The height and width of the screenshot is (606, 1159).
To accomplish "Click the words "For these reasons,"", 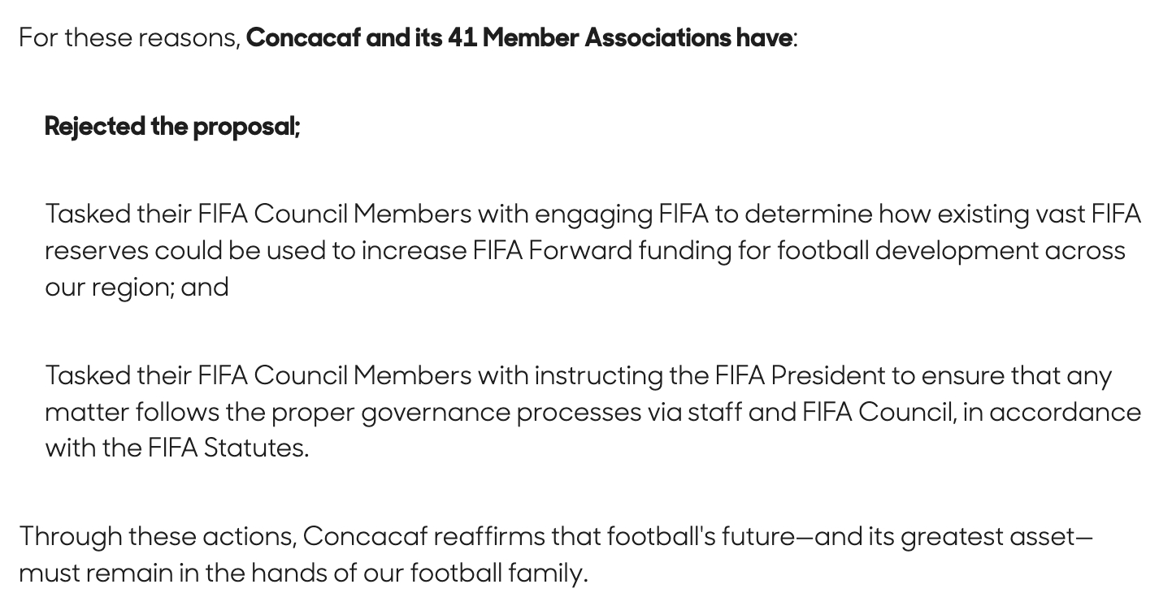I will [x=130, y=38].
